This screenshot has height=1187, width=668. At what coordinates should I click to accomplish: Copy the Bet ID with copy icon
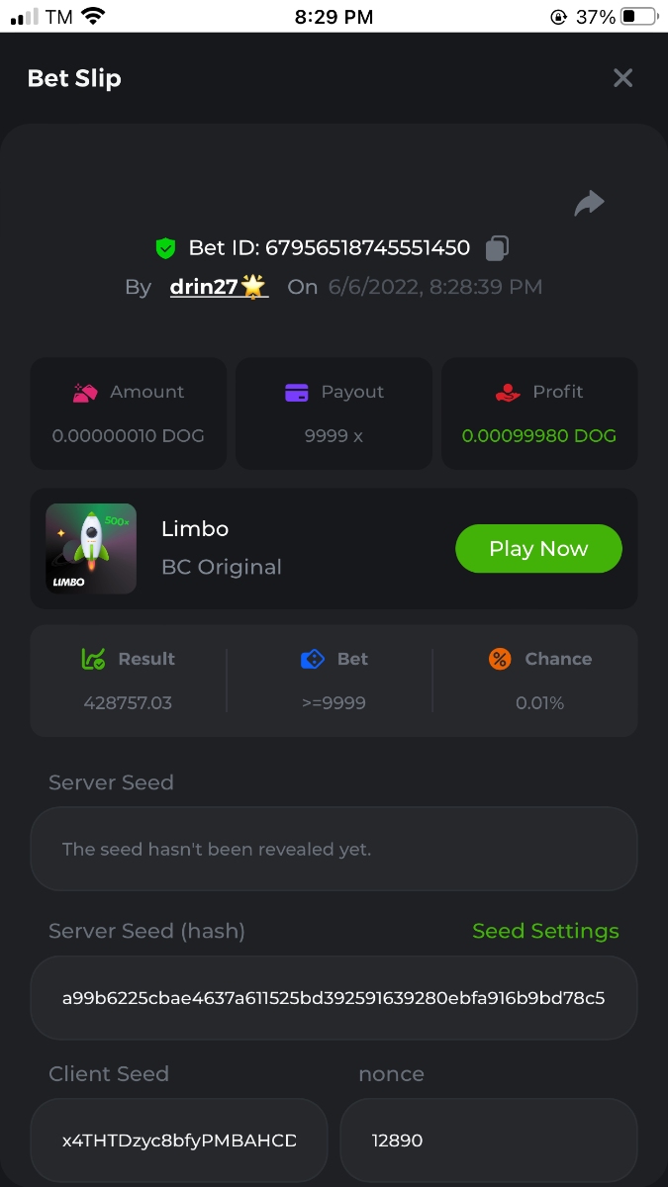(x=497, y=248)
